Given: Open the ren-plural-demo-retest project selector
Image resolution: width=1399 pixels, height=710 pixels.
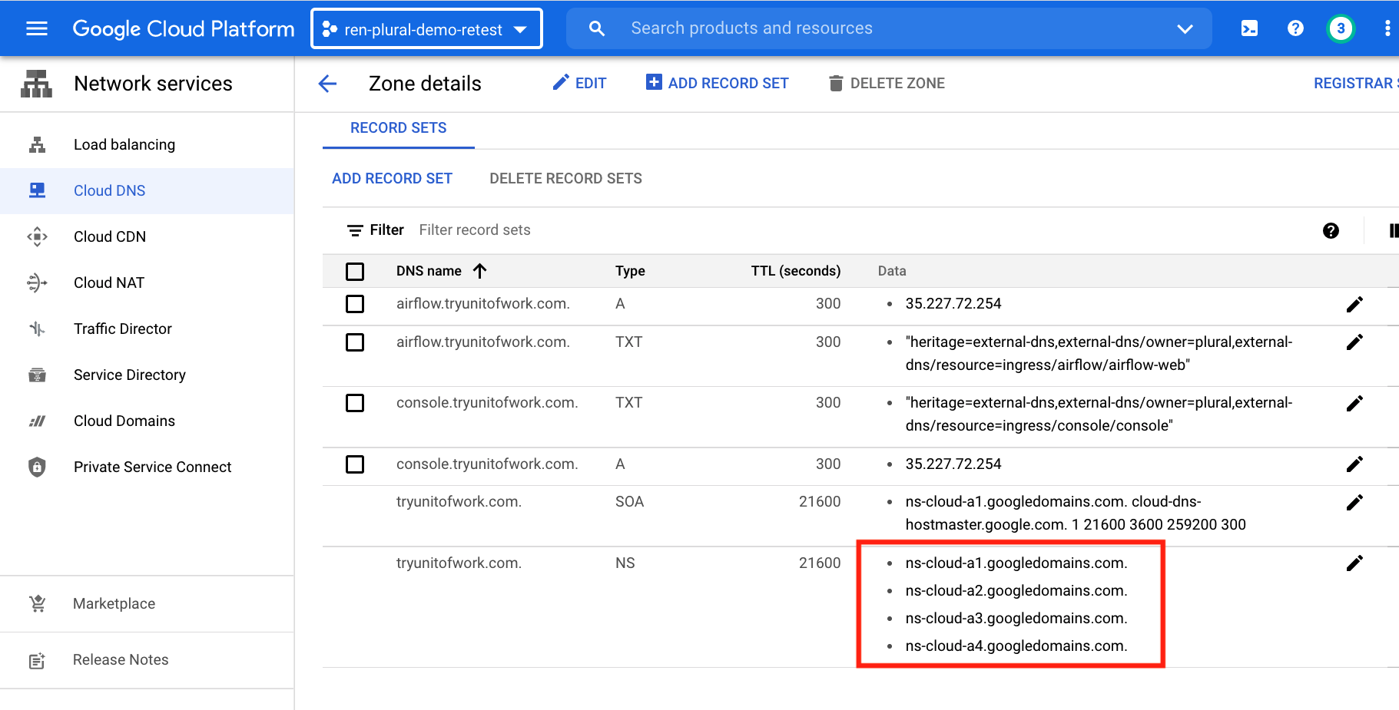Looking at the screenshot, I should 426,29.
